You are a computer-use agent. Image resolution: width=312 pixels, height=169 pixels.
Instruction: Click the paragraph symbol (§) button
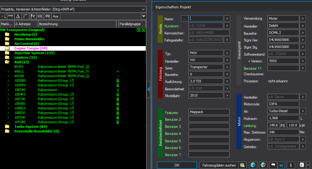[x=291, y=165]
